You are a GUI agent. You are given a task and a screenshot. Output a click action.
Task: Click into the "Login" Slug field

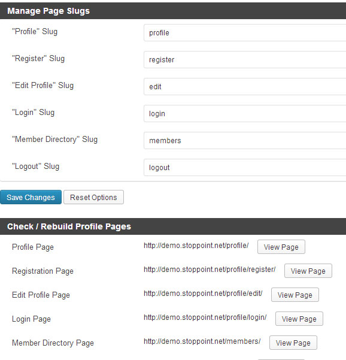245,113
